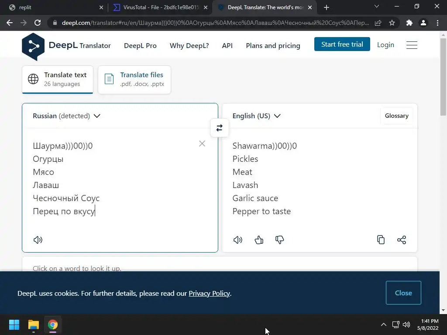Clear the Russian source text

[x=202, y=144]
